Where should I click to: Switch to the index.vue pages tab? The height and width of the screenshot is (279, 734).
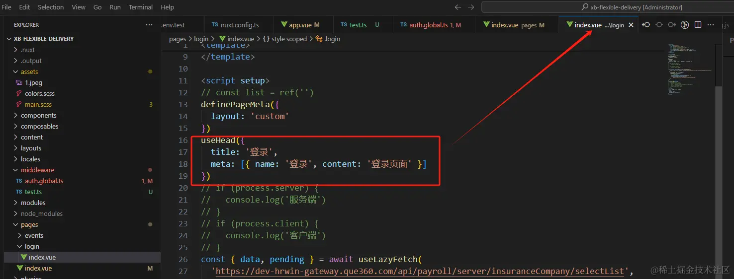517,25
